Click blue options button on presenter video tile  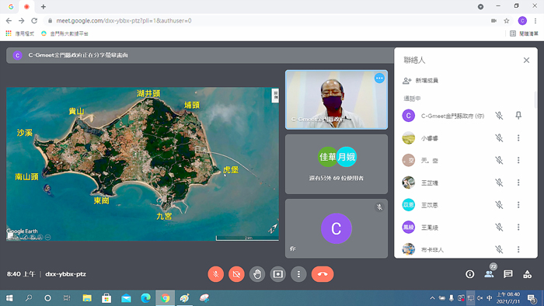tap(379, 78)
